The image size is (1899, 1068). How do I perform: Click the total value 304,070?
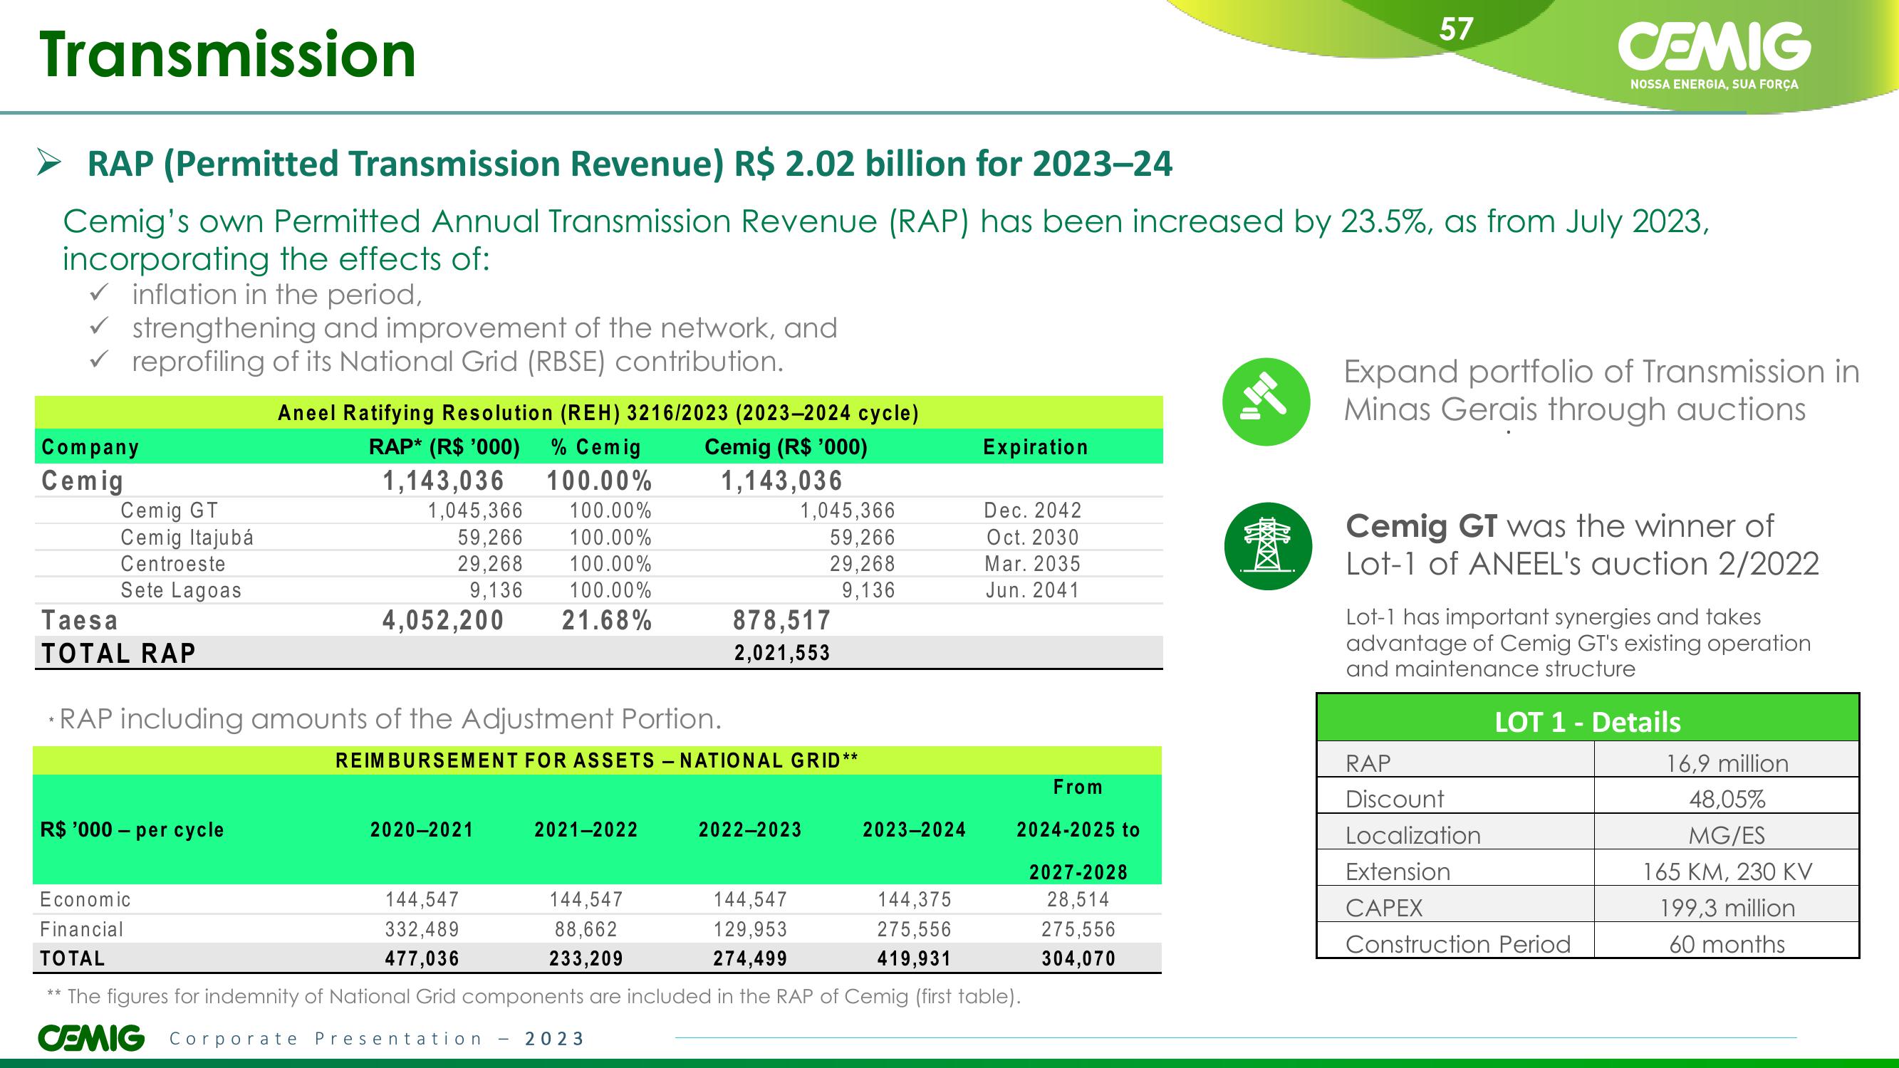[x=1078, y=958]
